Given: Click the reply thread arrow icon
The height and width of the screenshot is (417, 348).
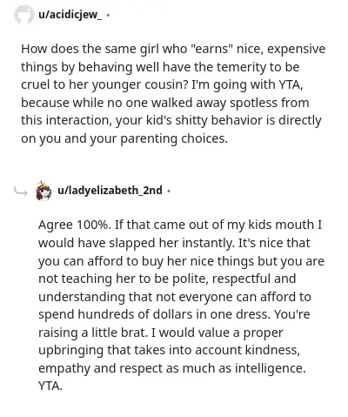Looking at the screenshot, I should pos(21,192).
